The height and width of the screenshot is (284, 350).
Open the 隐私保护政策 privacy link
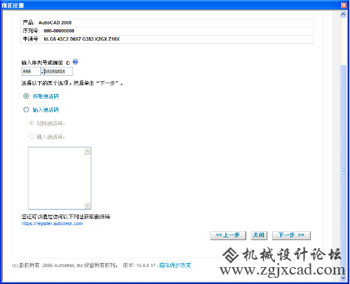[175, 265]
